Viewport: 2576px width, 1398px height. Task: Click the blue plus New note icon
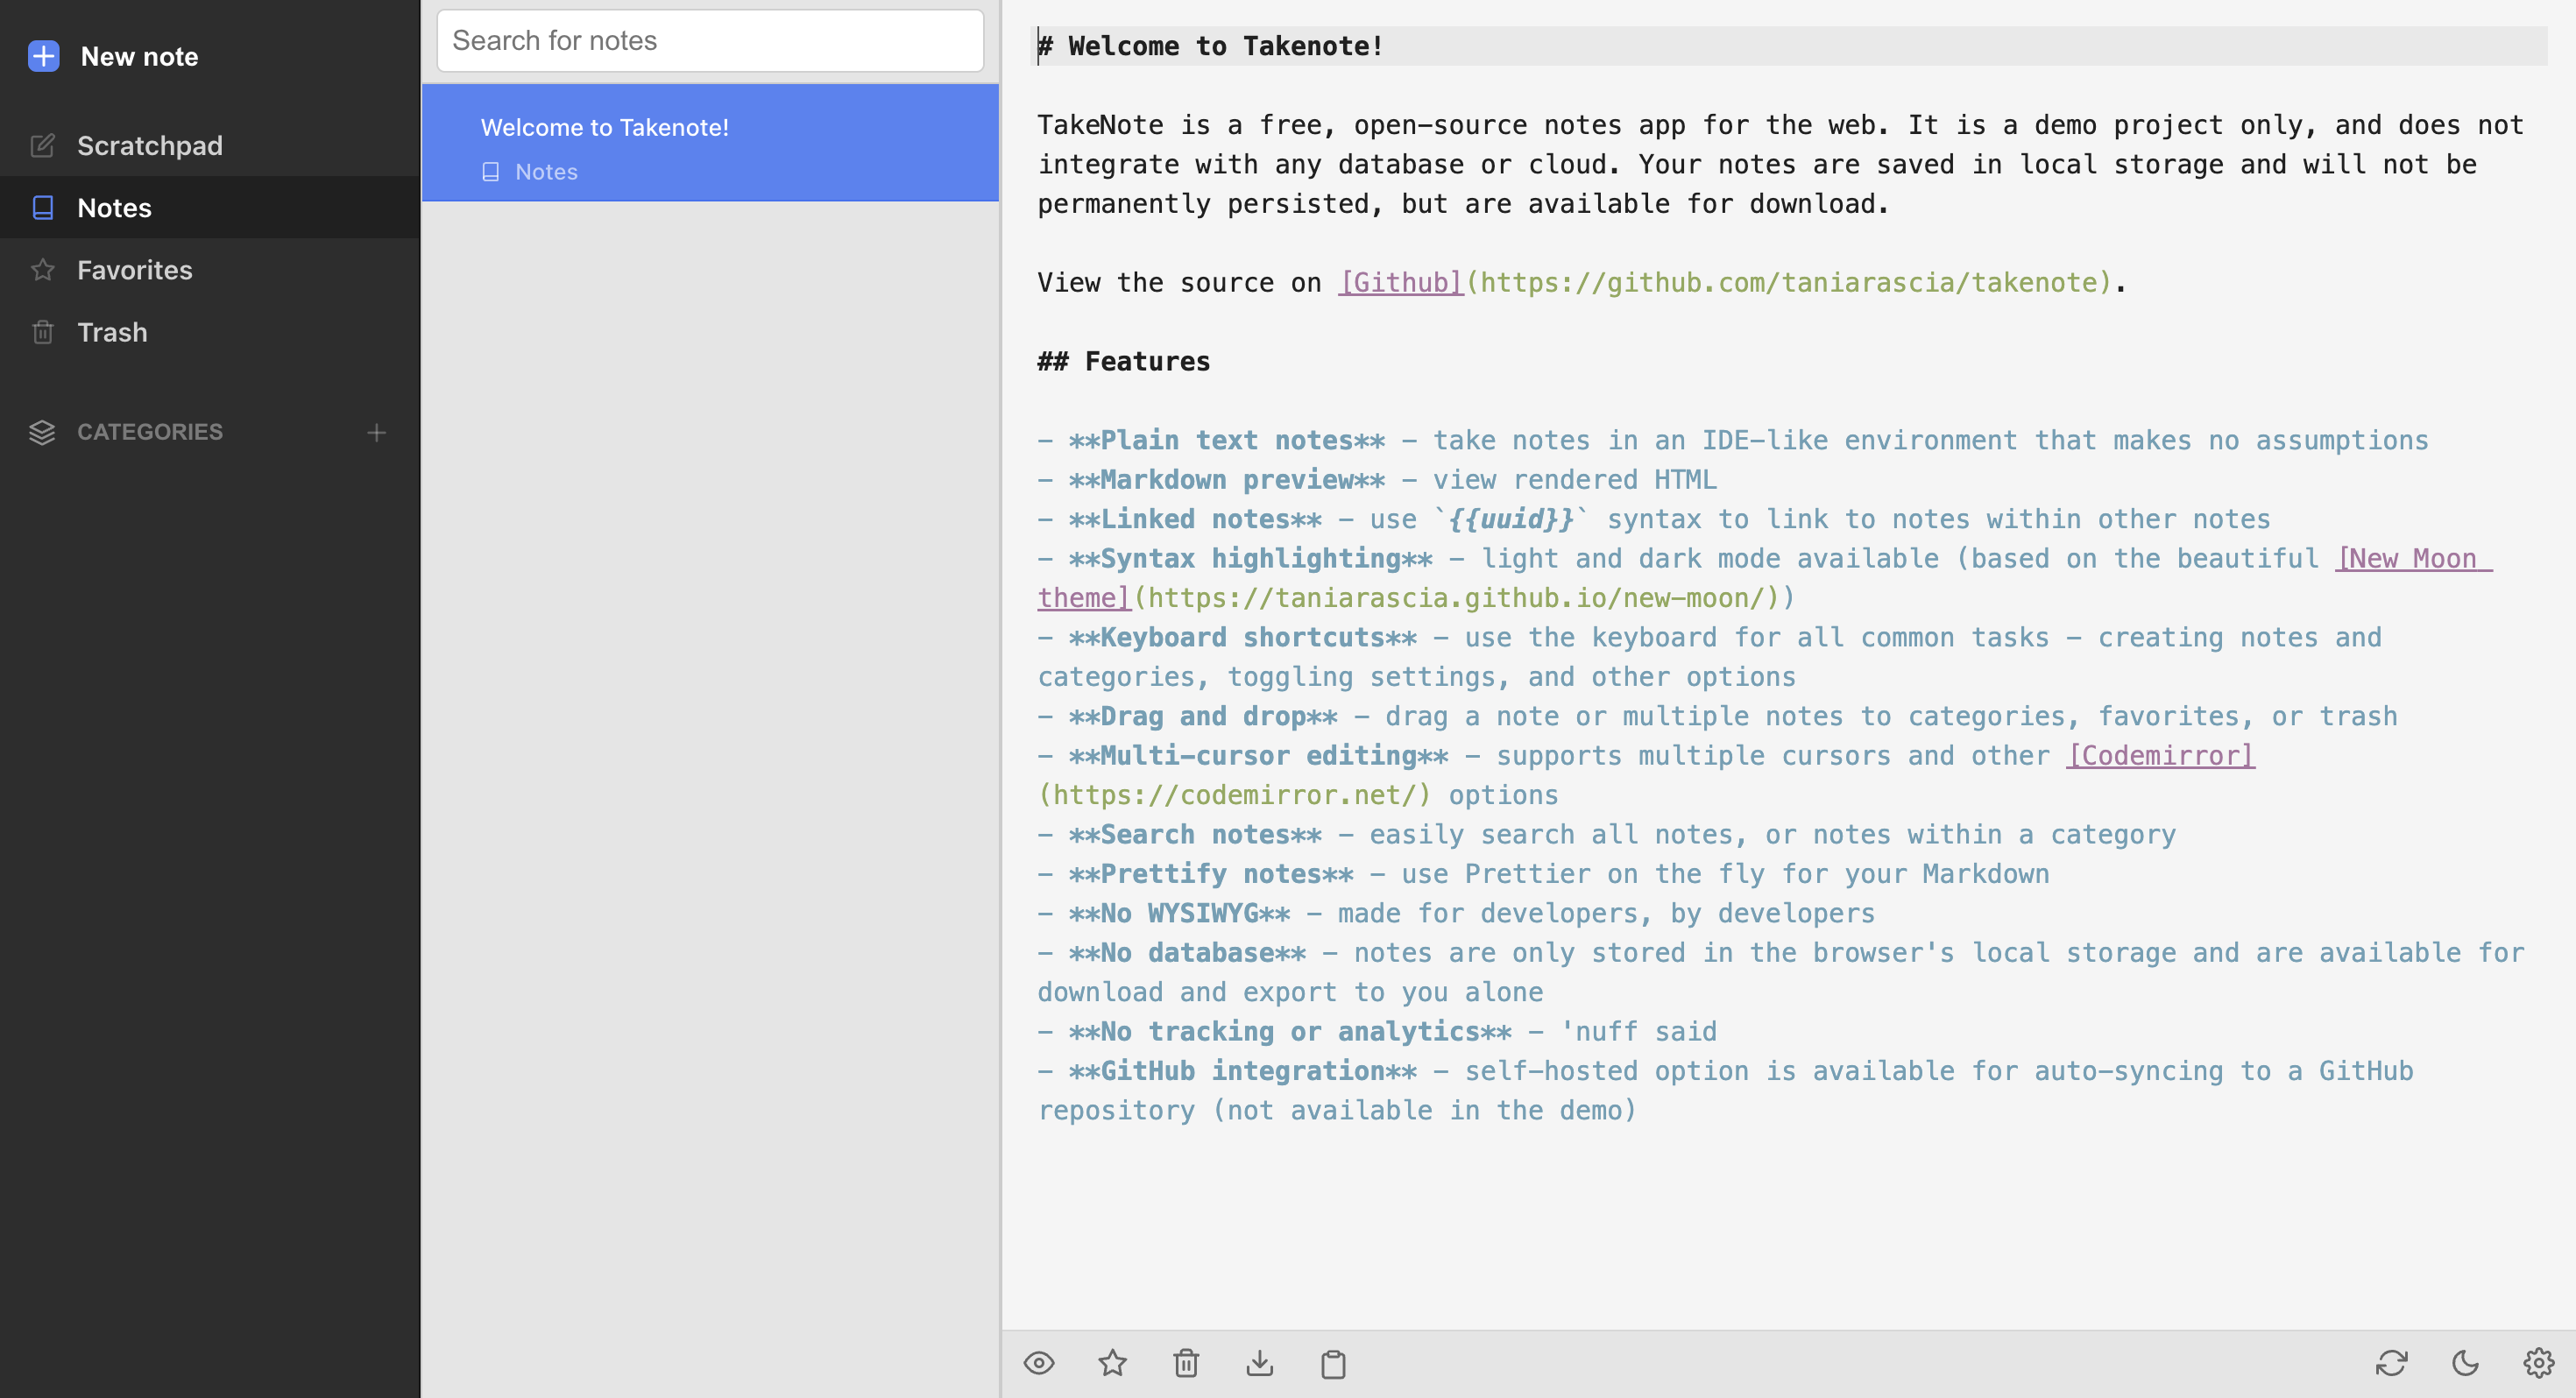pyautogui.click(x=44, y=56)
